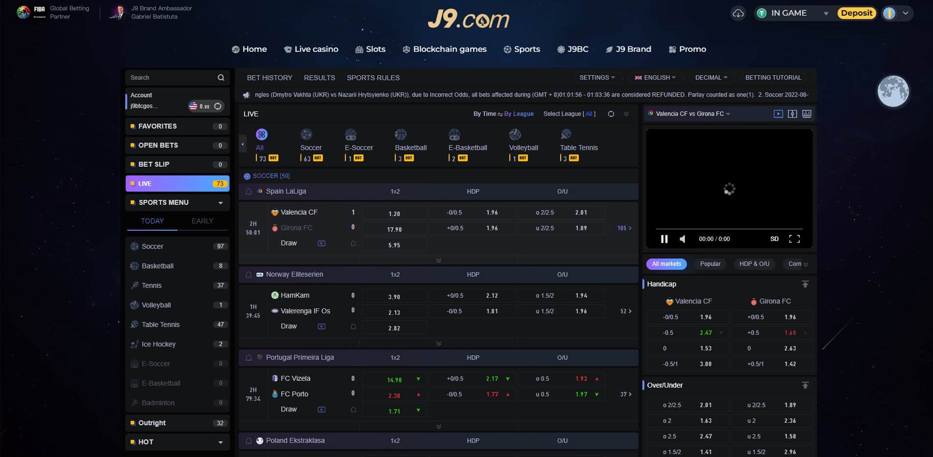Open Table Tennis in sports menu
933x457 pixels.
tap(178, 325)
